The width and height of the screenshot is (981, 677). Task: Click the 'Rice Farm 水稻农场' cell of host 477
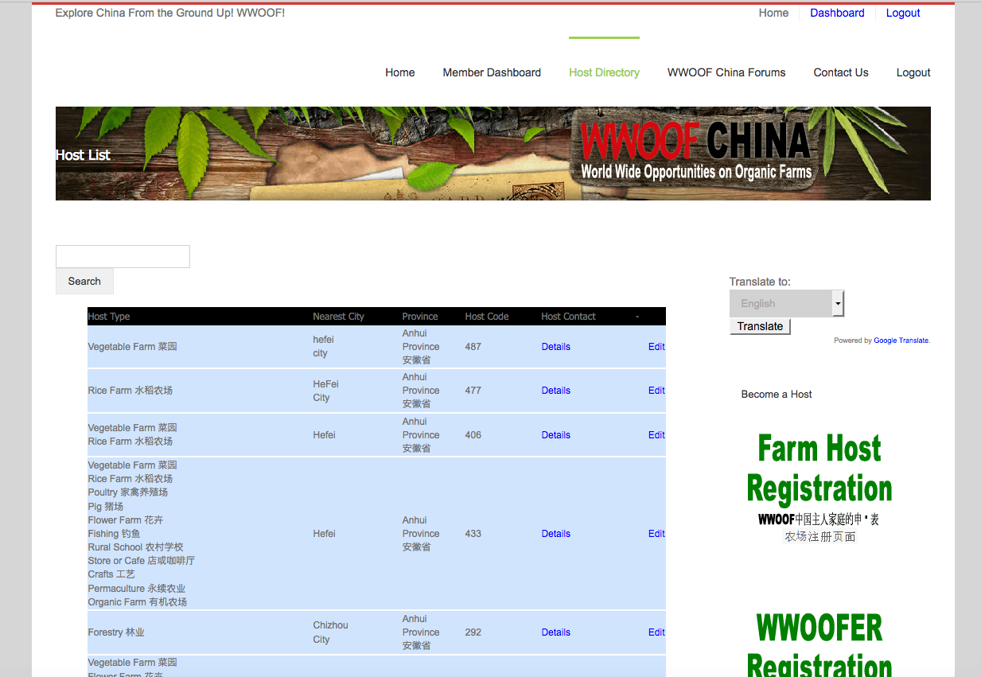[130, 391]
